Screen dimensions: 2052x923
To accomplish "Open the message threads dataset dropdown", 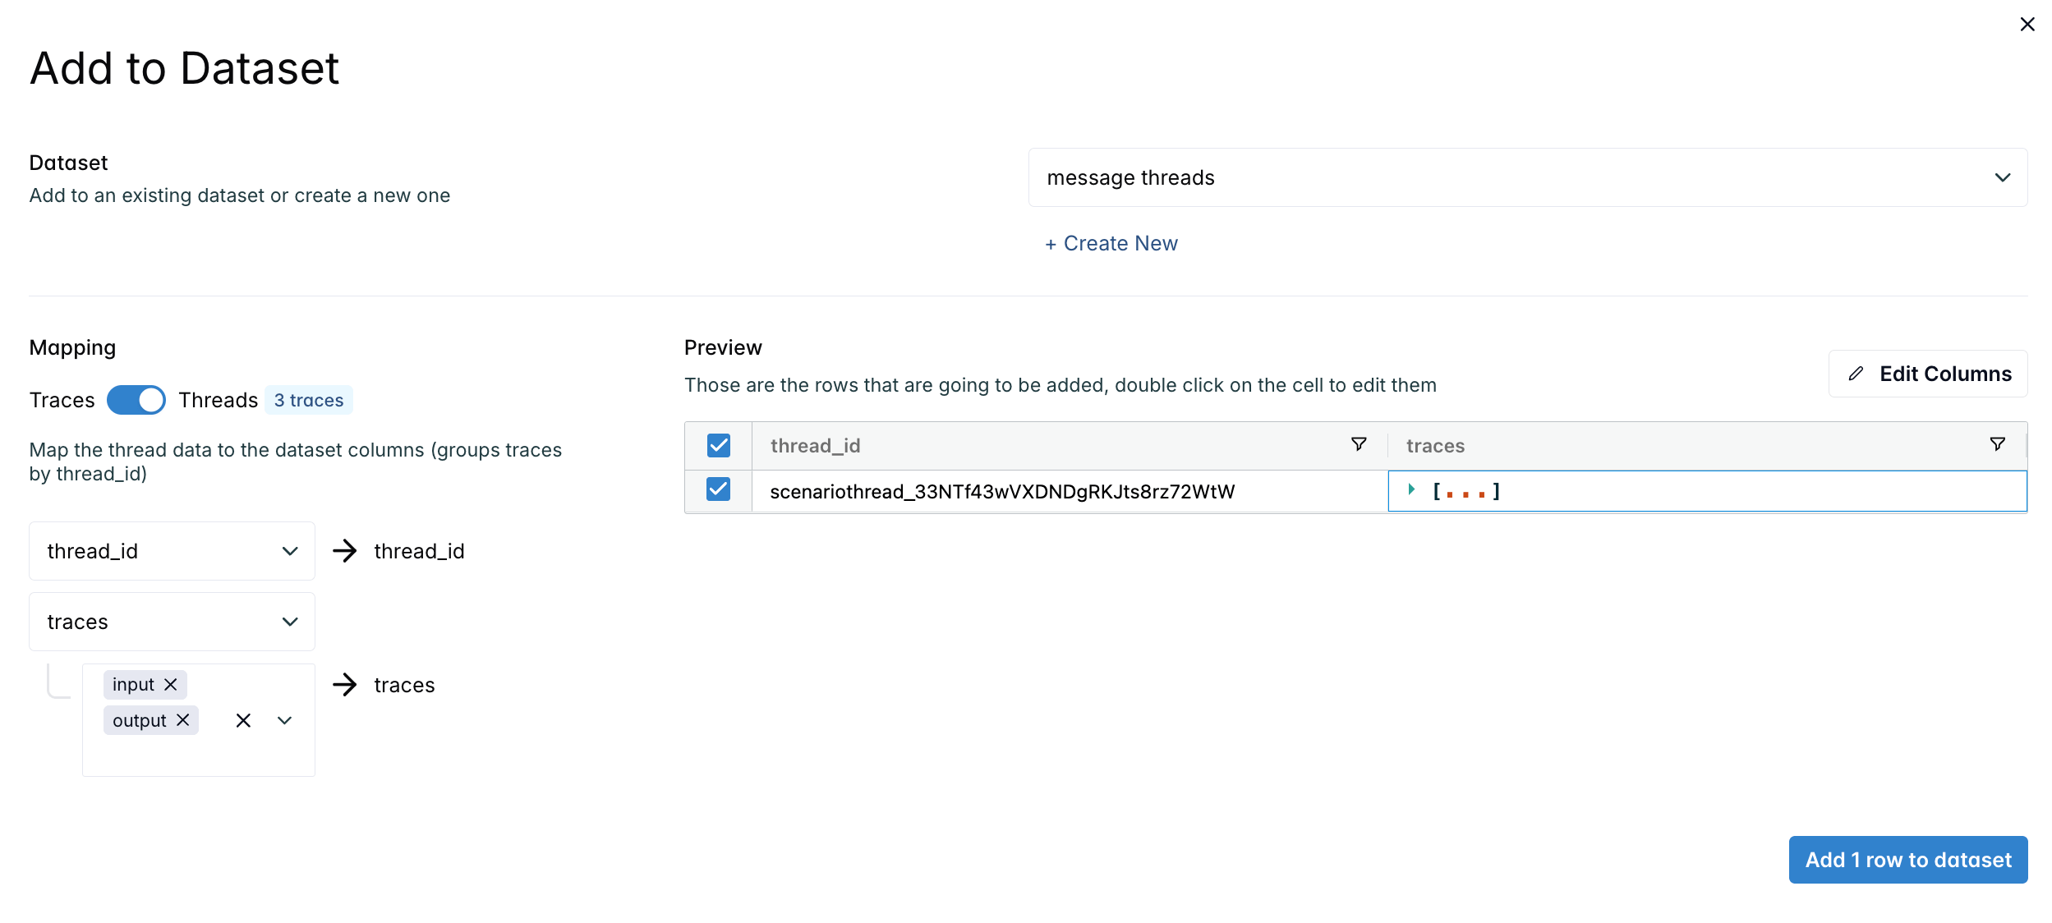I will point(1527,177).
